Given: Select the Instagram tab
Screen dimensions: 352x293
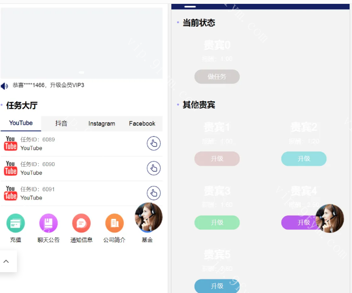Looking at the screenshot, I should click(x=102, y=123).
